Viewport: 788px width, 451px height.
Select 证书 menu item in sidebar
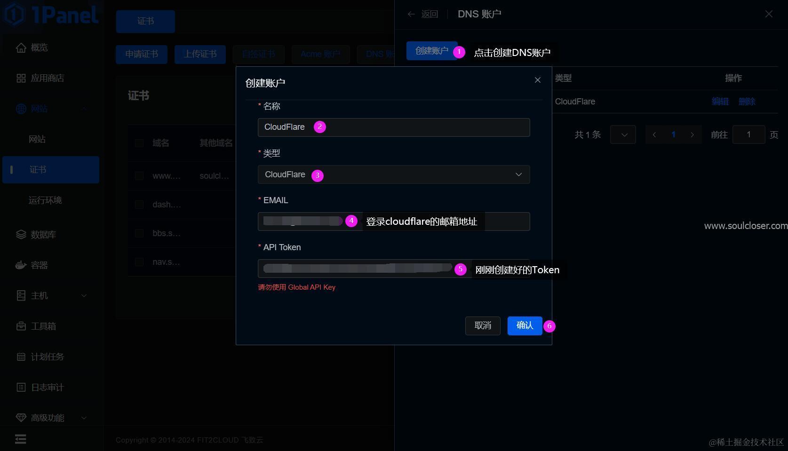pos(51,170)
